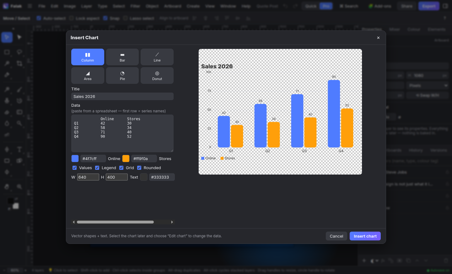452x274 pixels.
Task: Click the dialog scrollbar's right arrow
Action: tap(172, 222)
